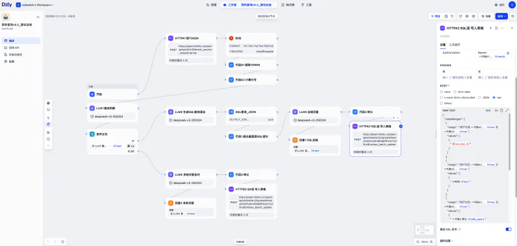Open the 工作室 (Studio) tab
Screen dimensions: 517x246
point(230,5)
